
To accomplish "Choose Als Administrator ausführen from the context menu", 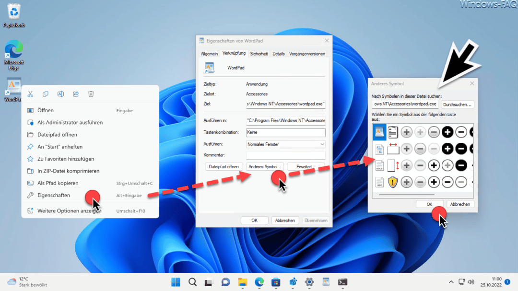I will point(70,122).
